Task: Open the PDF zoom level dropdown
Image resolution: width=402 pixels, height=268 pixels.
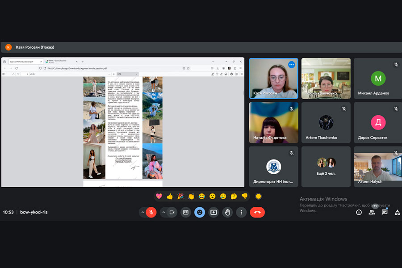Action: coord(127,74)
